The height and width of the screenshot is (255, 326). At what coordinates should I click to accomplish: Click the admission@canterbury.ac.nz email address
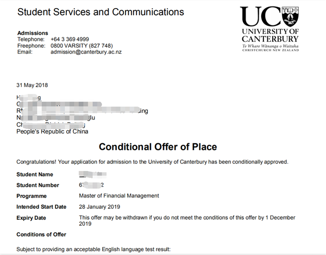click(93, 52)
